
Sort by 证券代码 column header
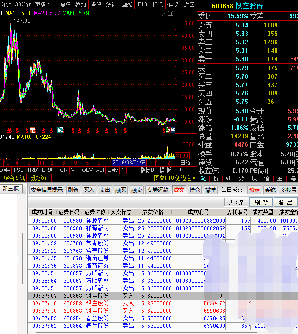pos(69,212)
